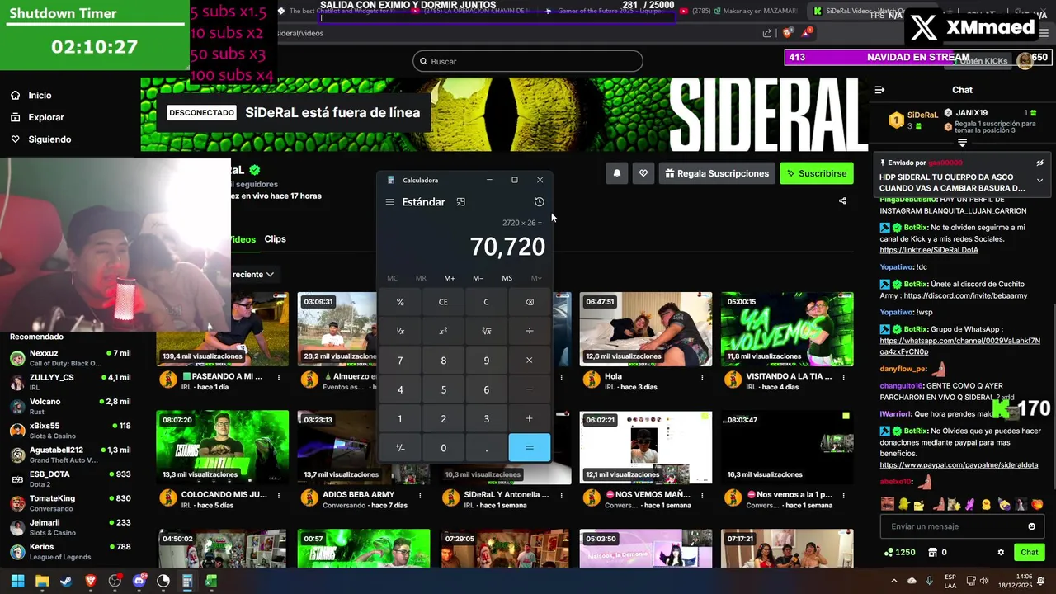
Task: Open the Windows Start button
Action: point(17,581)
